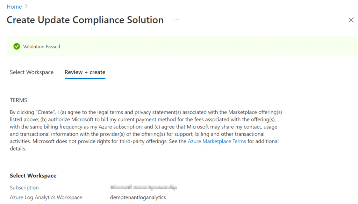The width and height of the screenshot is (358, 204).
Task: Click the terms paragraph starting 'By clicking'
Action: click(146, 130)
